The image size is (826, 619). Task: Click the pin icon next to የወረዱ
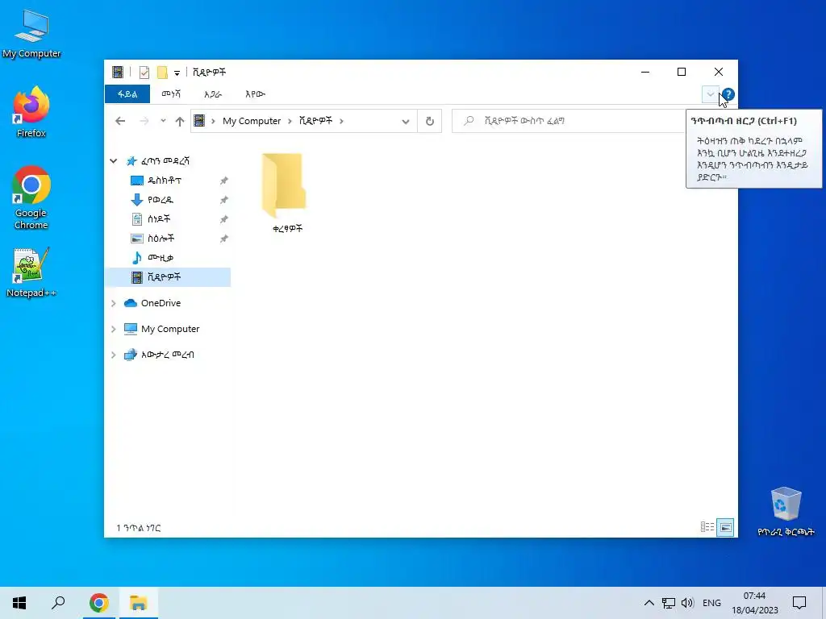[224, 200]
